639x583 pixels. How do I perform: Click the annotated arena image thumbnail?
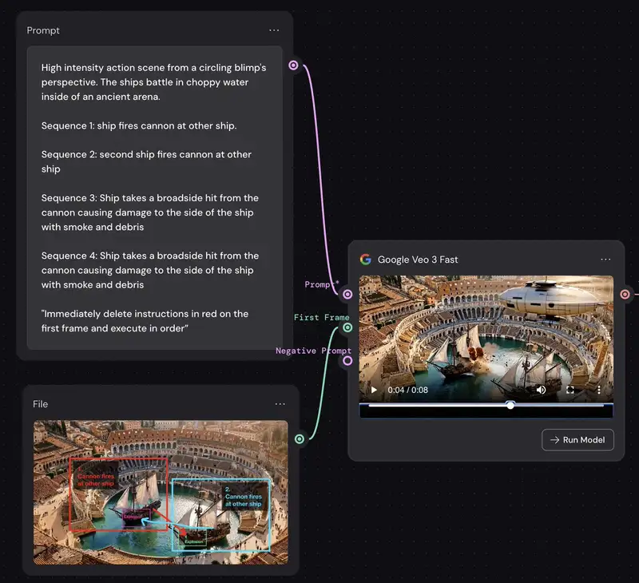161,492
